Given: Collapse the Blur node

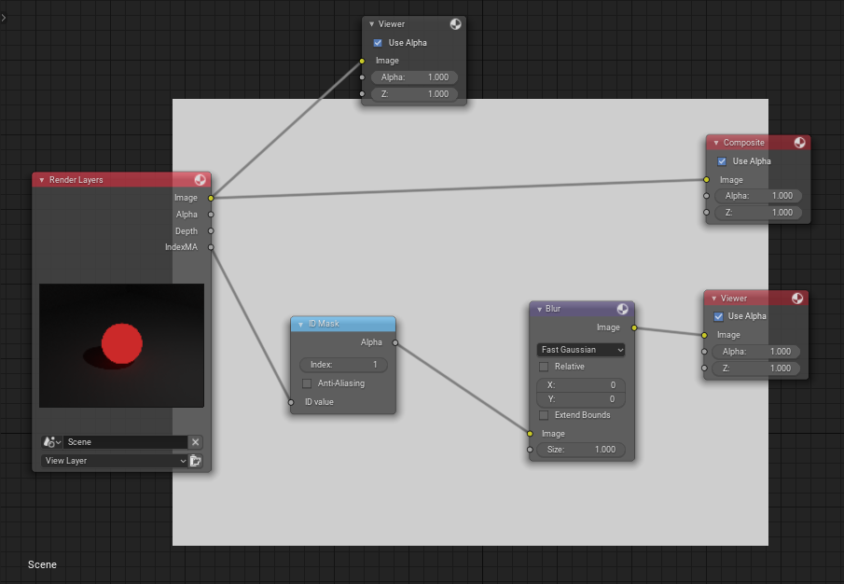Looking at the screenshot, I should click(x=539, y=309).
